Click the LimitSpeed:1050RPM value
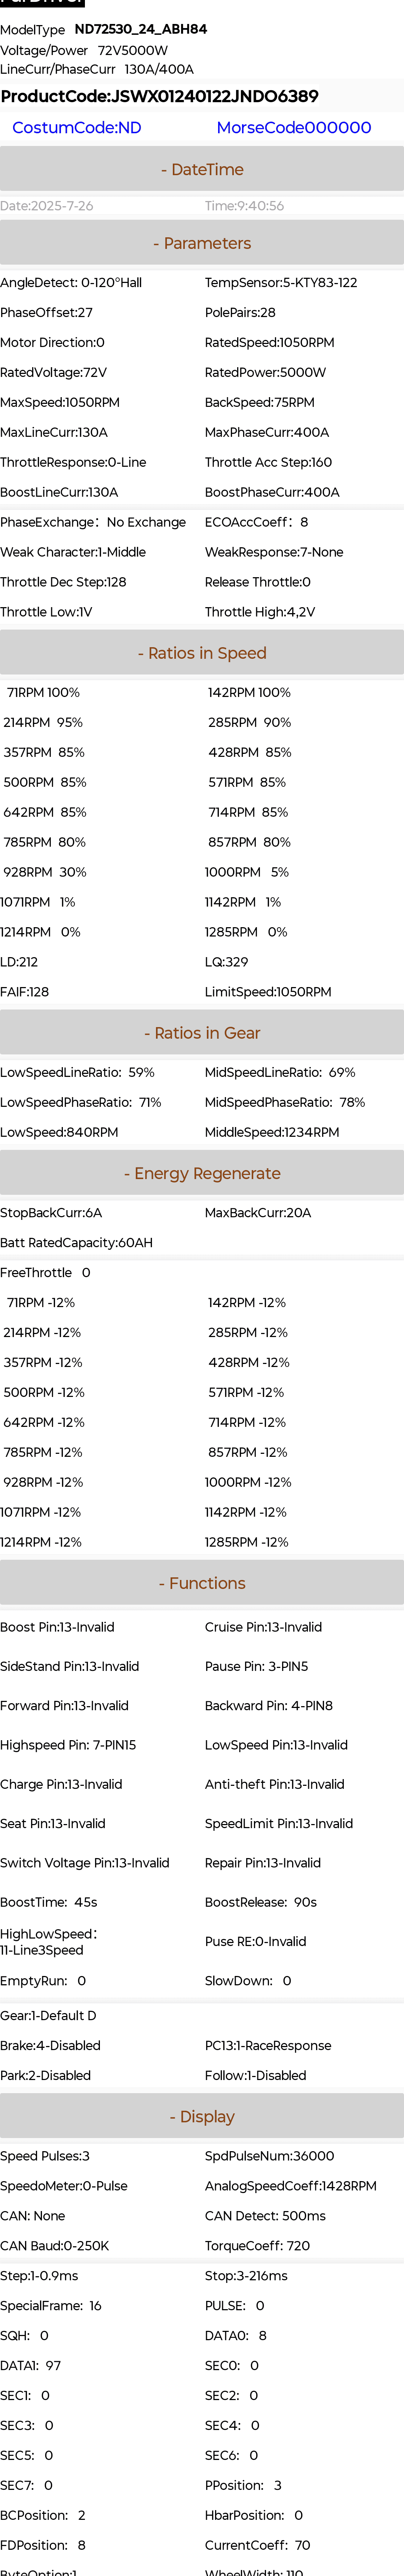Screen dimensions: 404x2576 (x=268, y=992)
